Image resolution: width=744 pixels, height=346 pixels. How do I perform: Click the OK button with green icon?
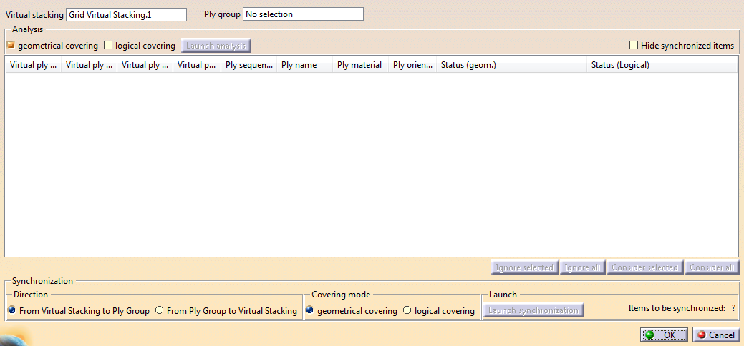[664, 335]
